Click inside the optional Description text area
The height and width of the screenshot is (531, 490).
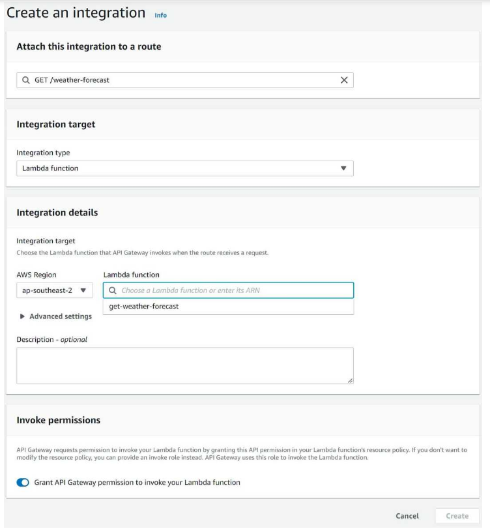(185, 366)
